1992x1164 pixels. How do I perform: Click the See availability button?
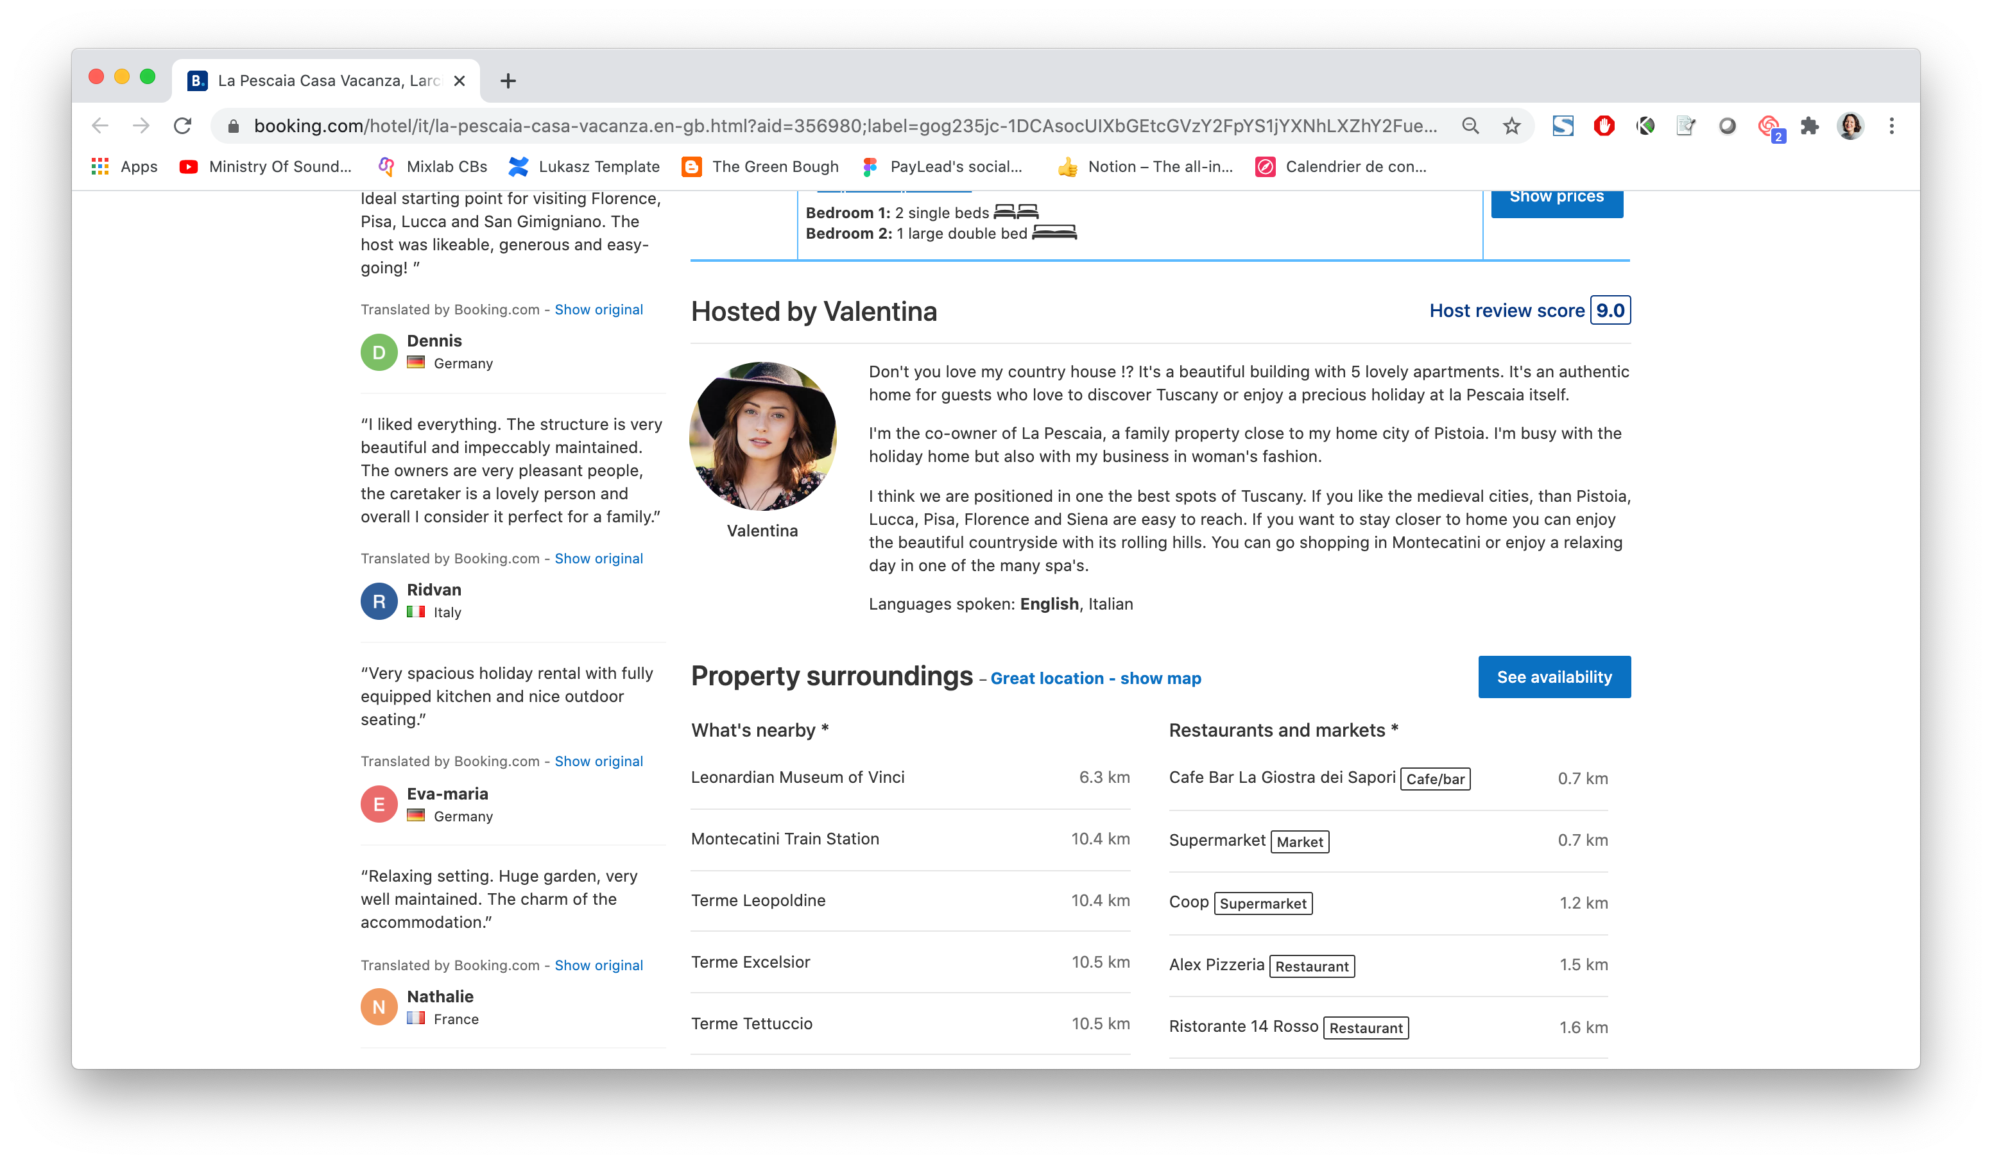point(1554,677)
